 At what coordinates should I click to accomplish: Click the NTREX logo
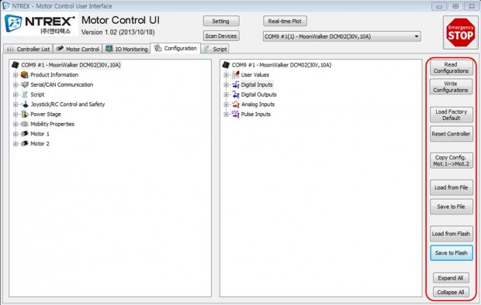(x=40, y=25)
